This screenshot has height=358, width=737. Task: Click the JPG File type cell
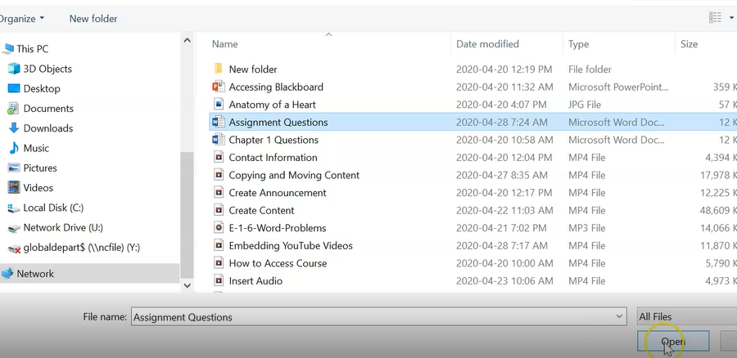[585, 105]
